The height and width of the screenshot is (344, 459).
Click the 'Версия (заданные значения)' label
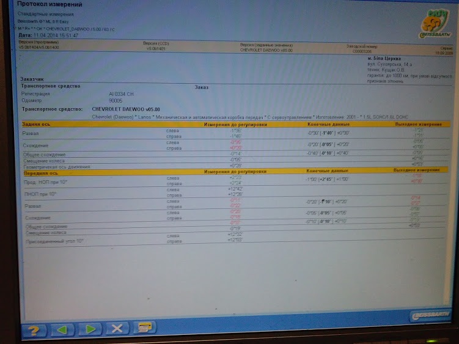point(266,45)
